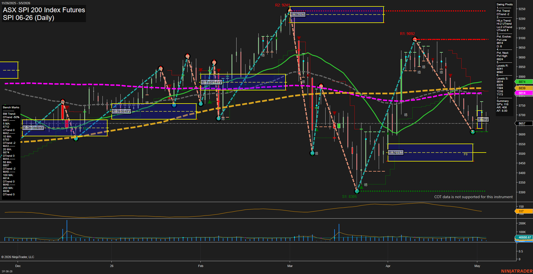Click the 'Swing Pivots' panel heading
533x274 pixels.
pos(505,4)
